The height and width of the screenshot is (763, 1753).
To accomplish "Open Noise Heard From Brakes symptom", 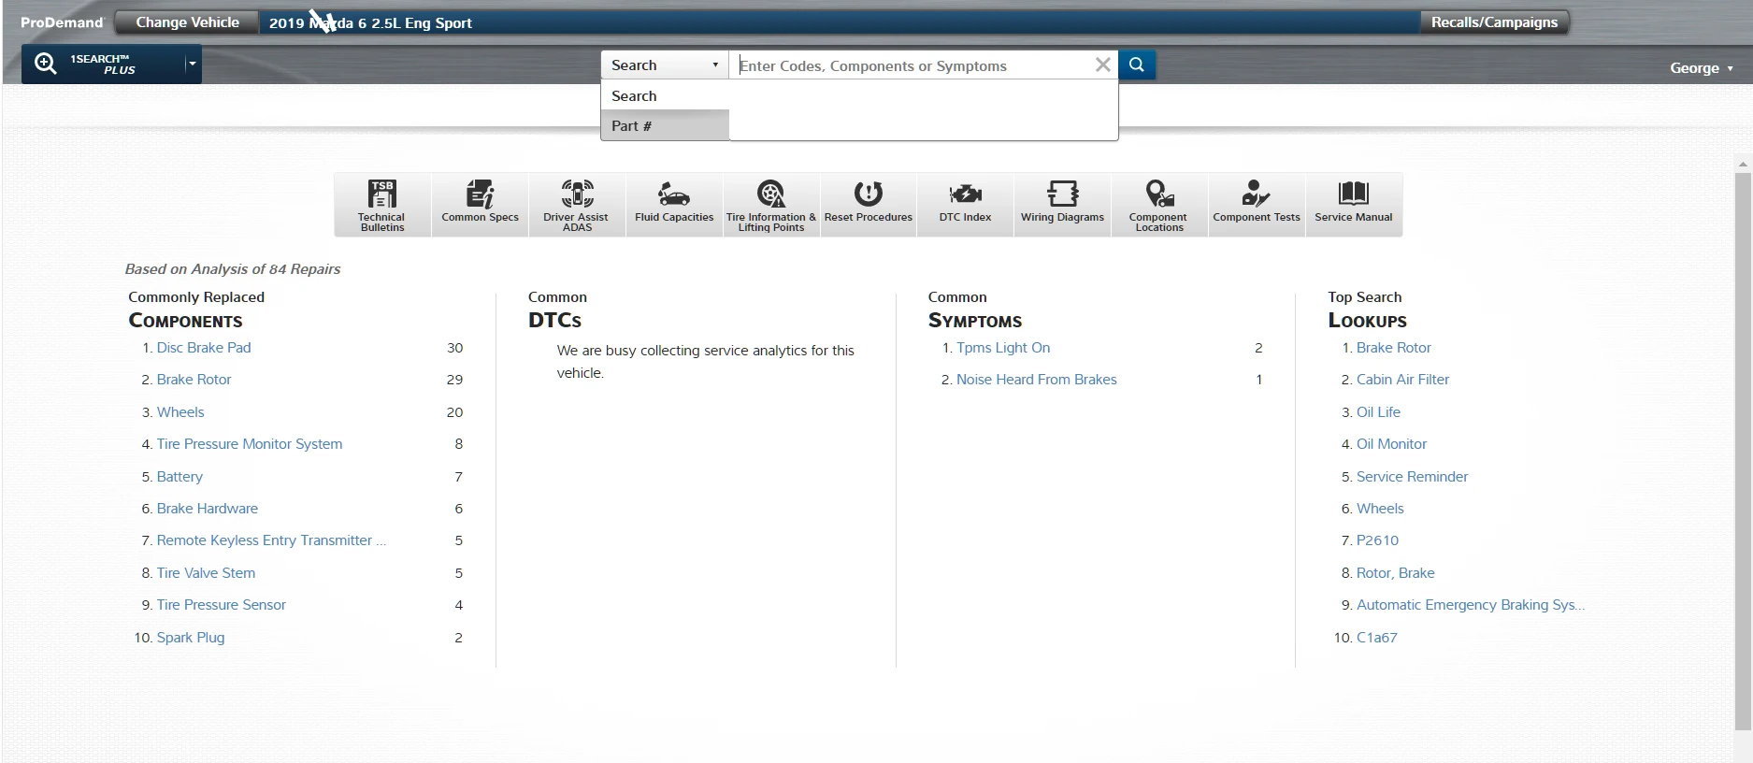I will point(1037,380).
